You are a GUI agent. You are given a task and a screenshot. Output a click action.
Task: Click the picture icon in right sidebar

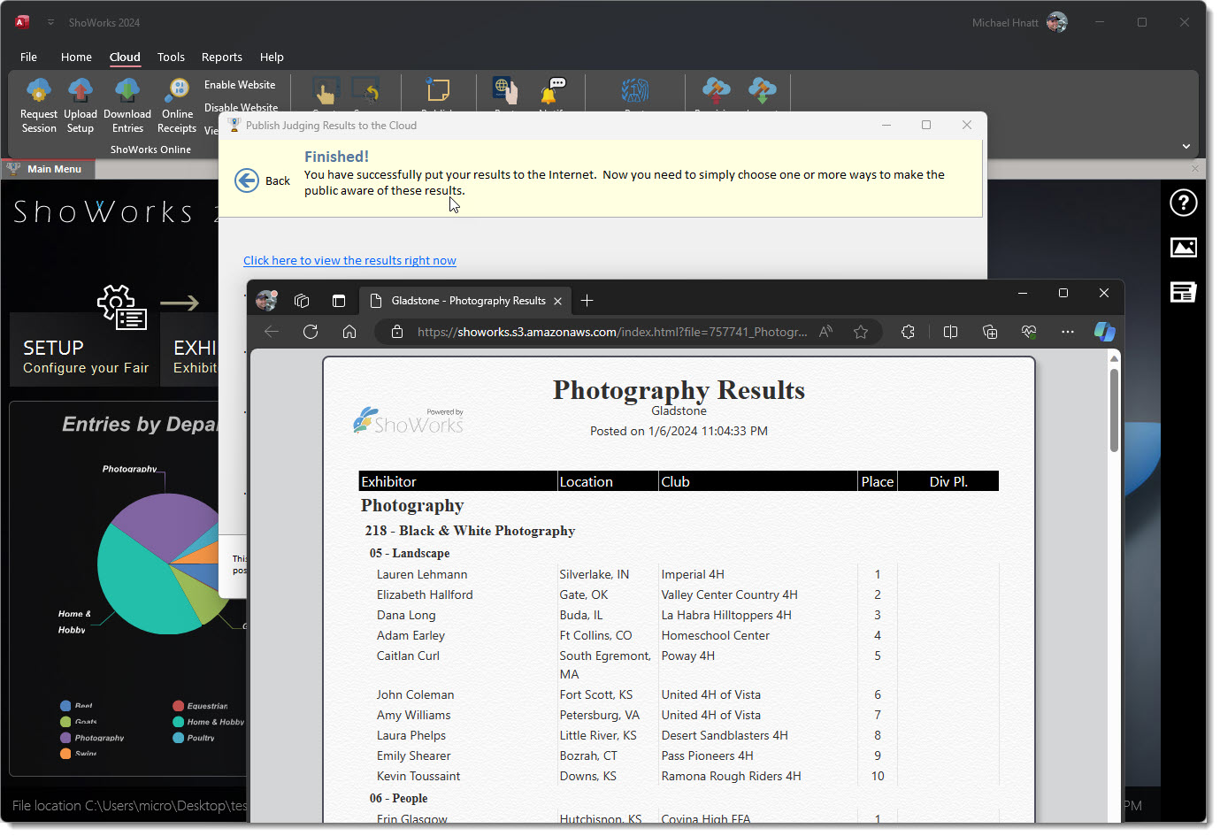(x=1184, y=248)
